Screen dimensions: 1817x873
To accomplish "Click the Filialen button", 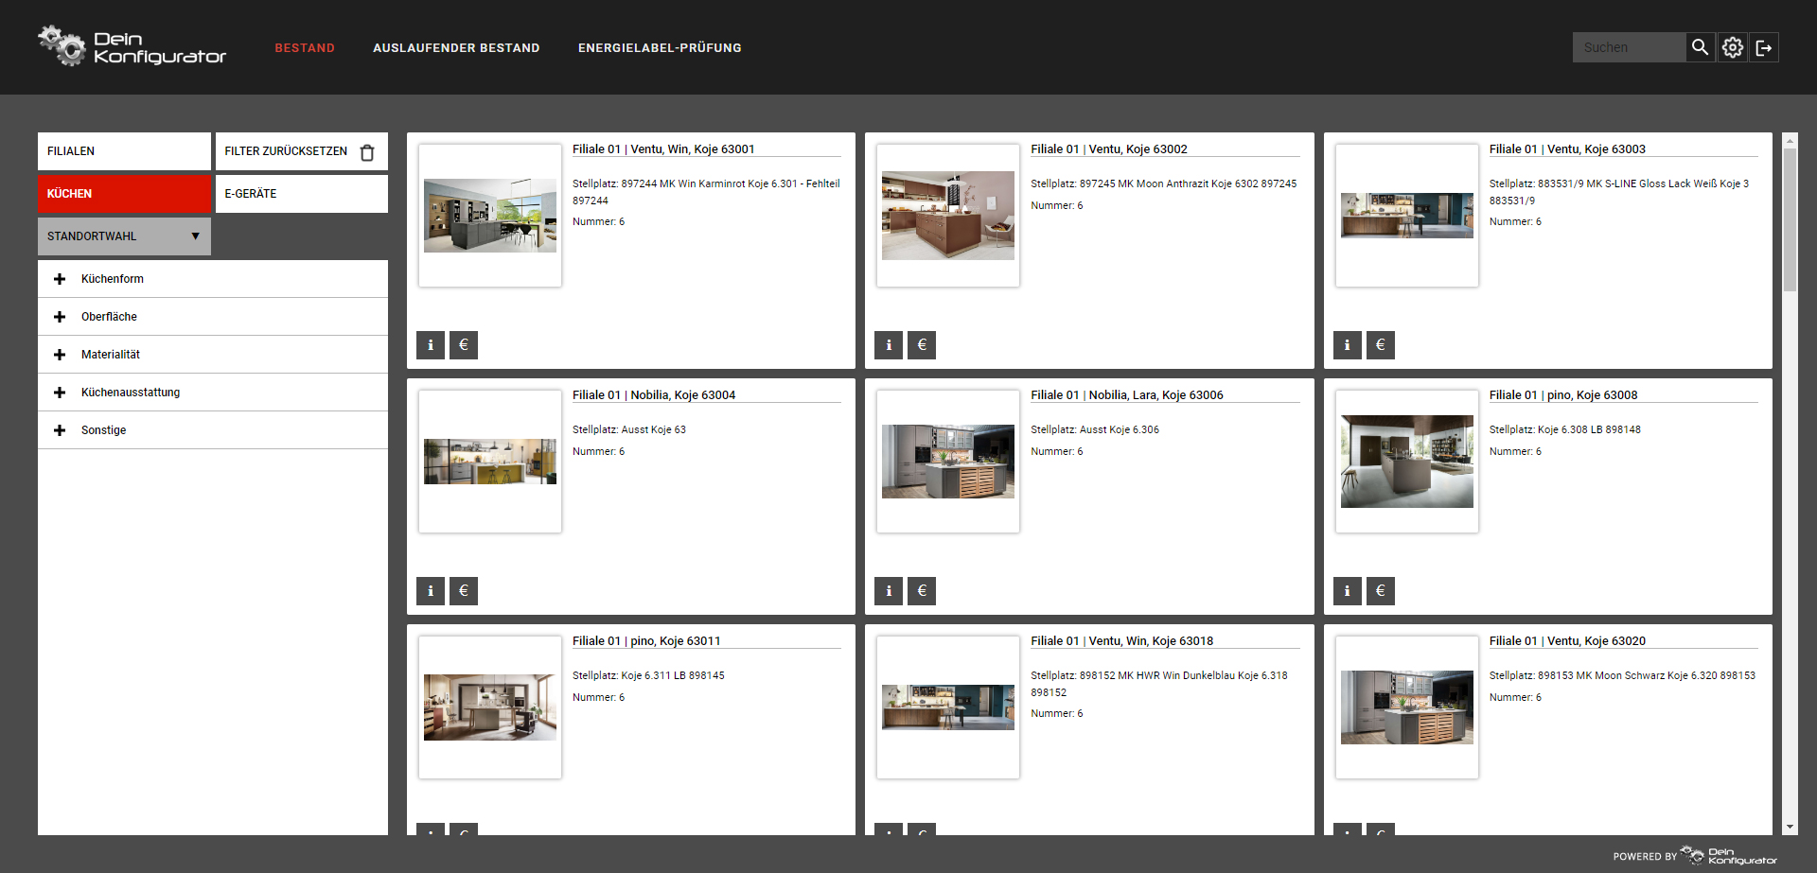I will click(x=124, y=151).
